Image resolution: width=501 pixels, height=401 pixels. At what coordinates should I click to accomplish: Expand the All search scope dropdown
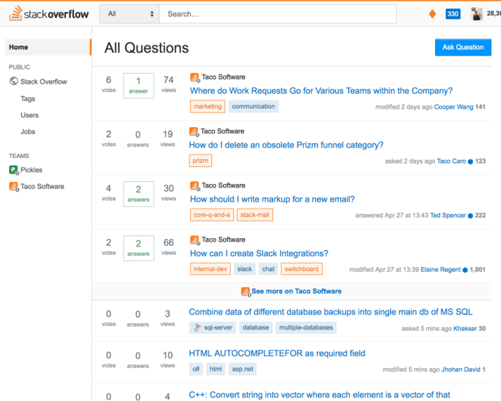(x=130, y=14)
